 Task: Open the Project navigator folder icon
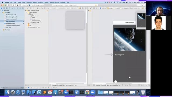pyautogui.click(x=1, y=8)
